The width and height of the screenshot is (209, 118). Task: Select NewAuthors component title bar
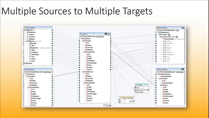(x=38, y=69)
